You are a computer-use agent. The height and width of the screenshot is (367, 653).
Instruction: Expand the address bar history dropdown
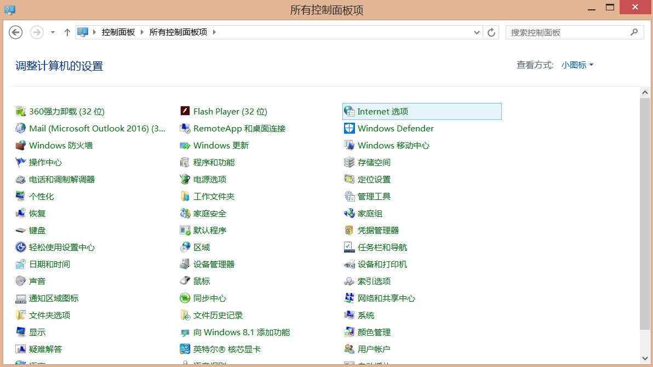click(477, 32)
